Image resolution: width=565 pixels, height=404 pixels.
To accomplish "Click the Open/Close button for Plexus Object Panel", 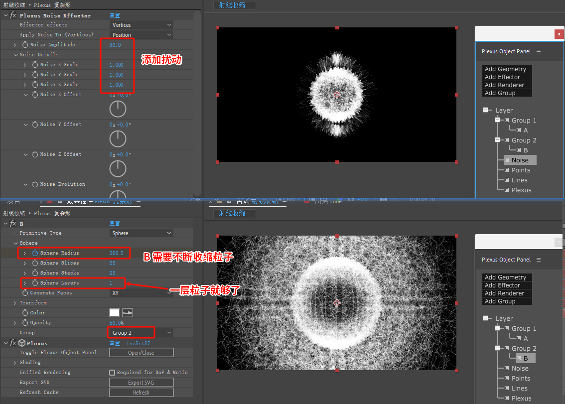I will (141, 353).
